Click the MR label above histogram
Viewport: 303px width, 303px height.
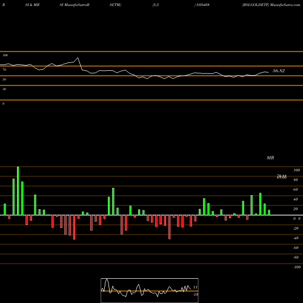click(270, 158)
